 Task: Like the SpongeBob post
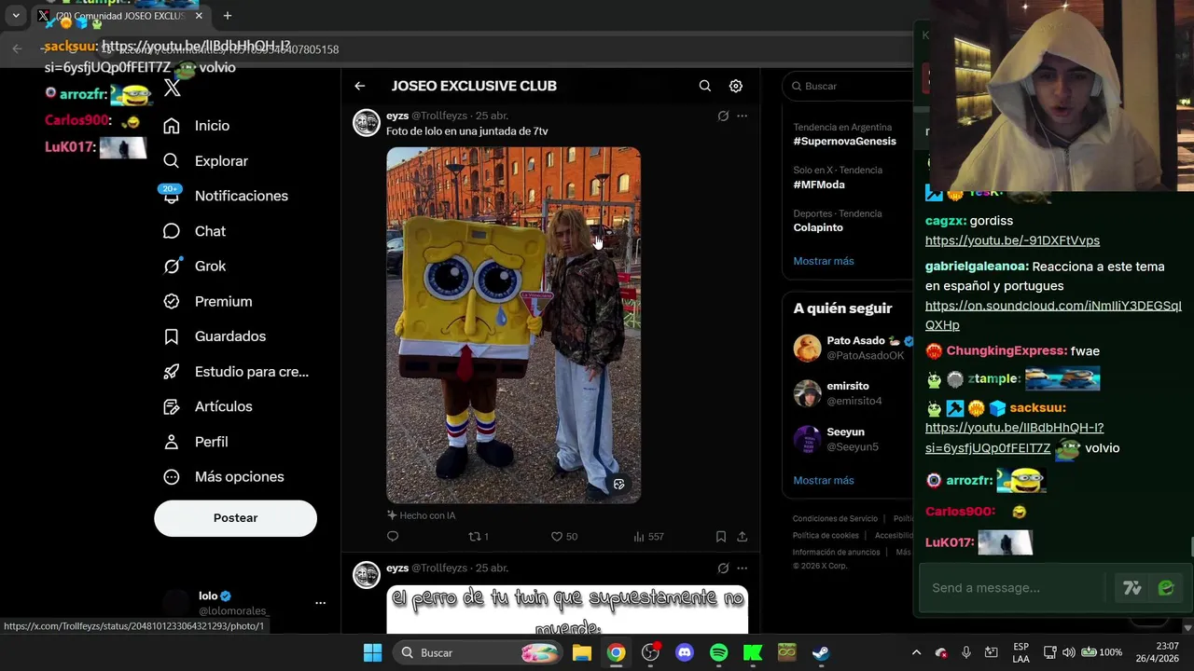(564, 537)
